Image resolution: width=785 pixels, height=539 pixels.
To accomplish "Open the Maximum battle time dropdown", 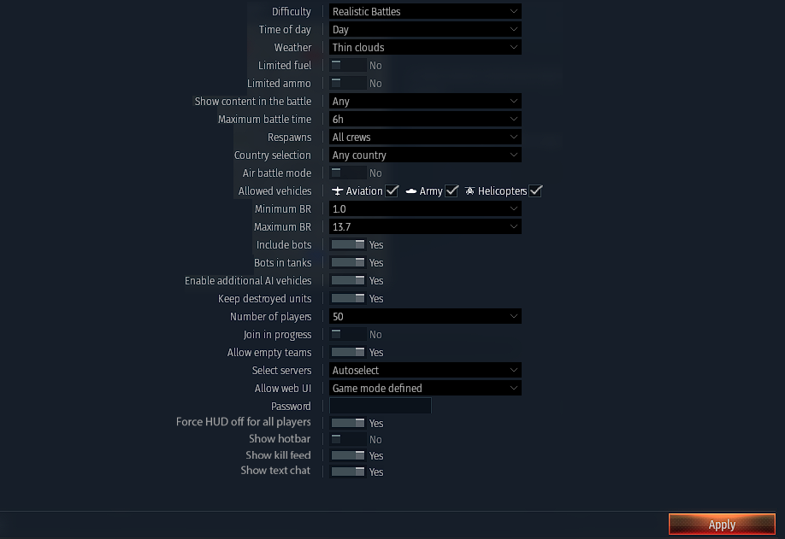I will 425,120.
